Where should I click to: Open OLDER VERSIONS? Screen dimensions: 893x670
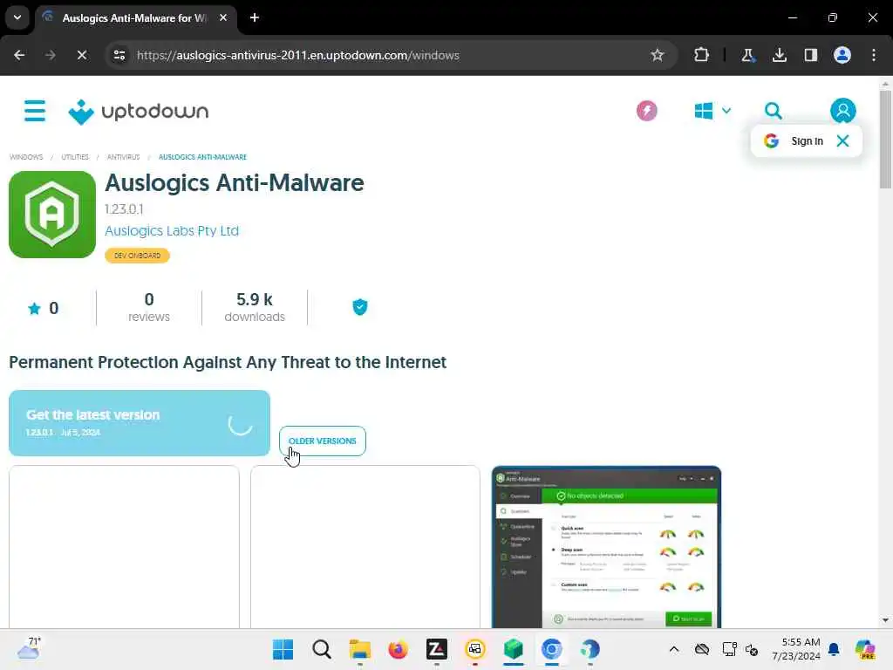323,441
